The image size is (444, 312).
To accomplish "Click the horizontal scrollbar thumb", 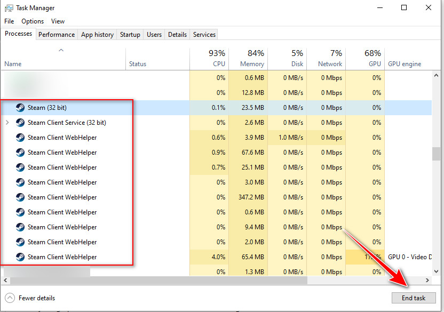I will tap(159, 281).
